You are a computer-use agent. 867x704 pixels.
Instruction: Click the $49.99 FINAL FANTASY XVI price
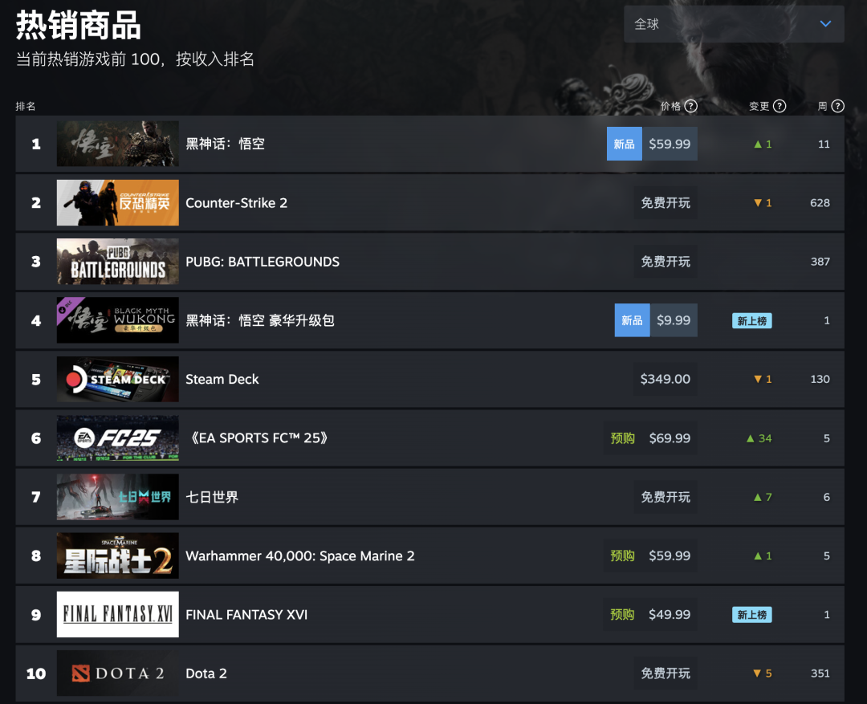point(670,614)
